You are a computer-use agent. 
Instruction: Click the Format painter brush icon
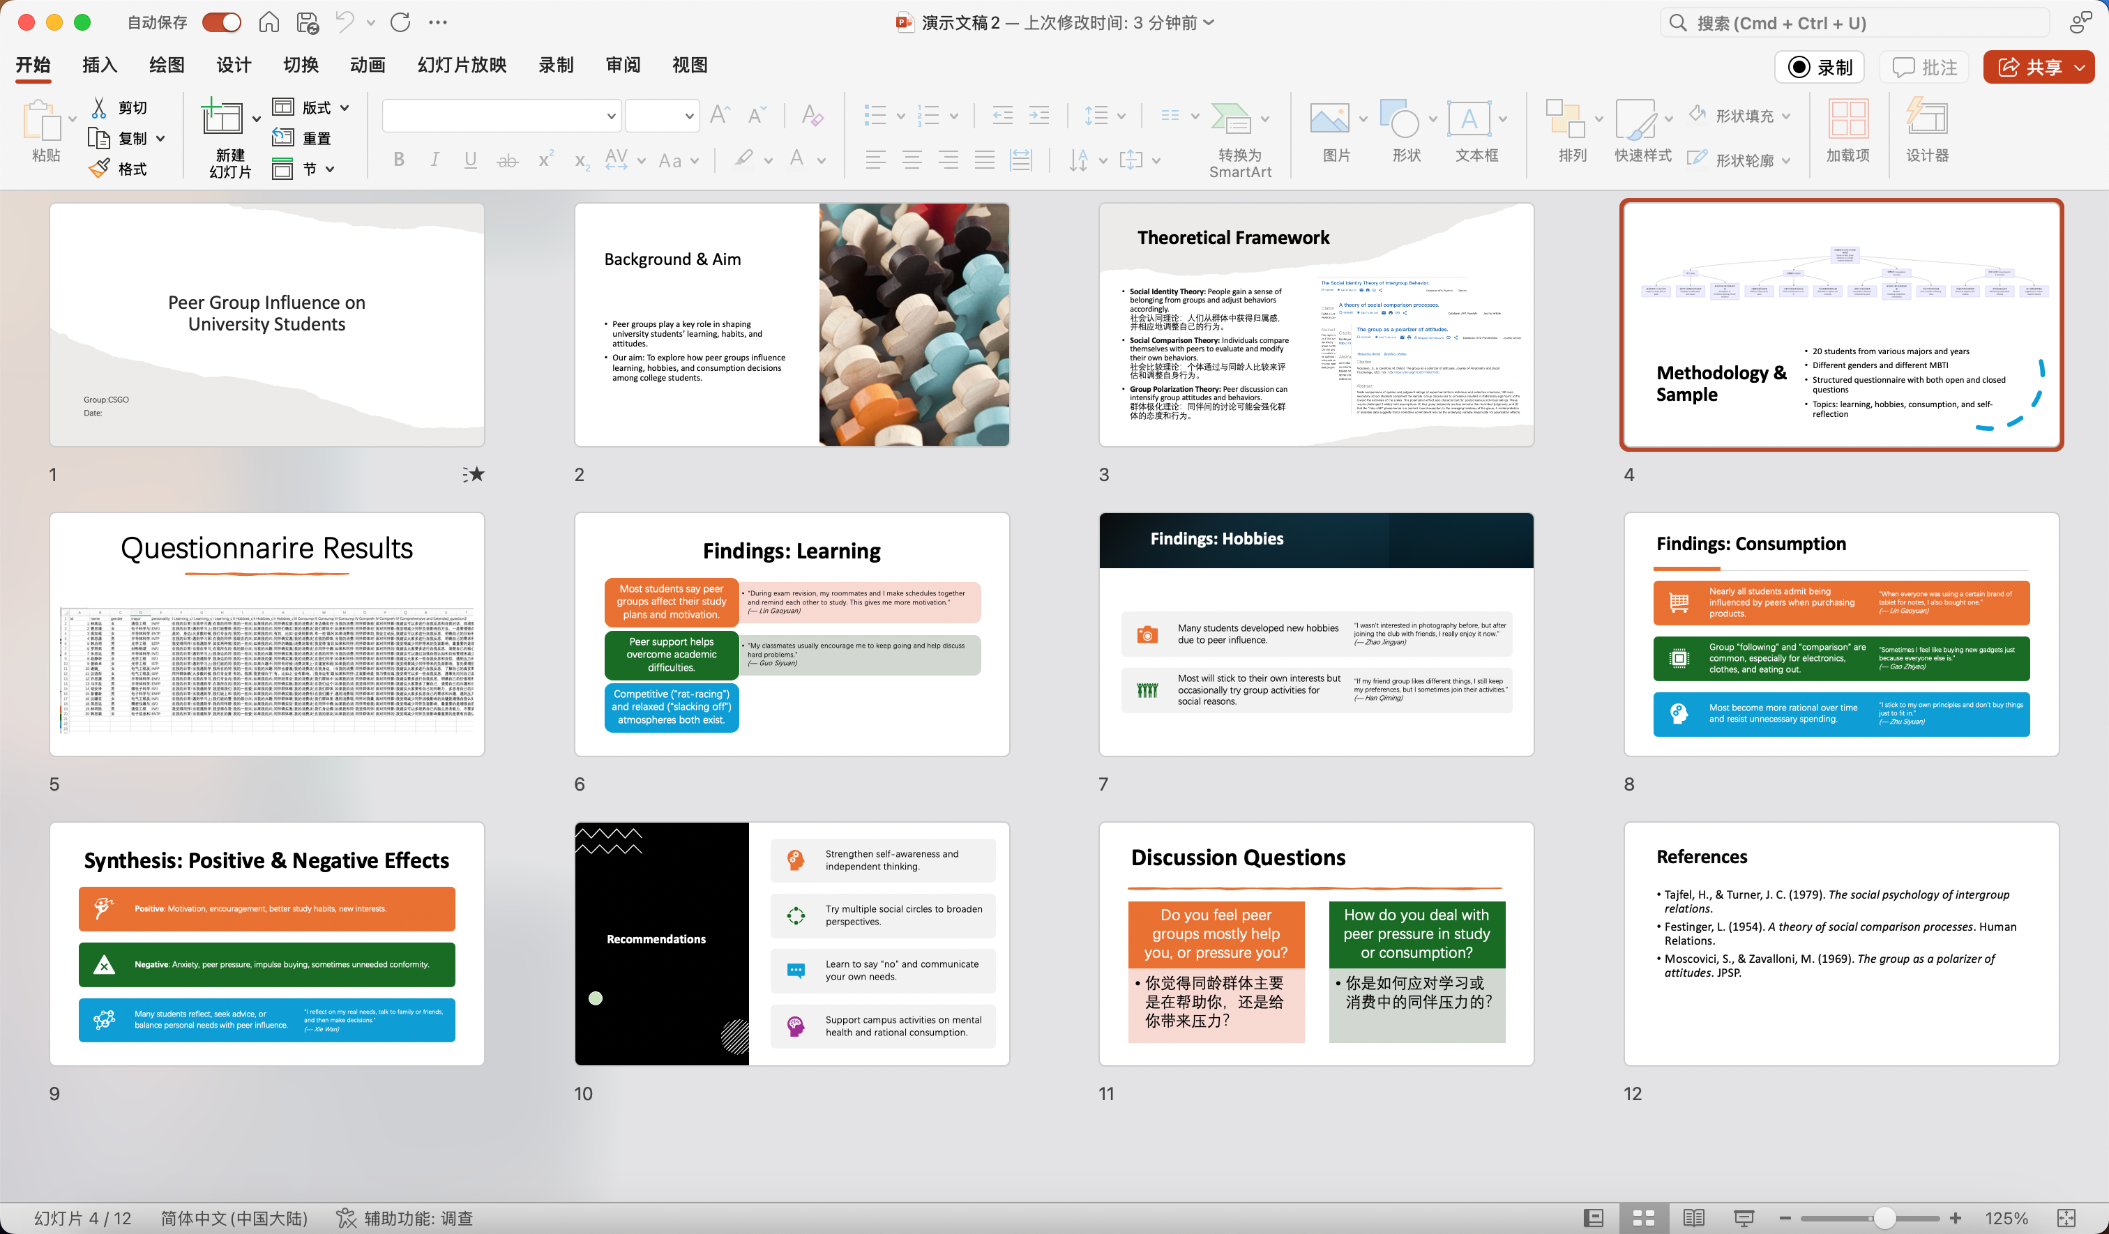100,168
